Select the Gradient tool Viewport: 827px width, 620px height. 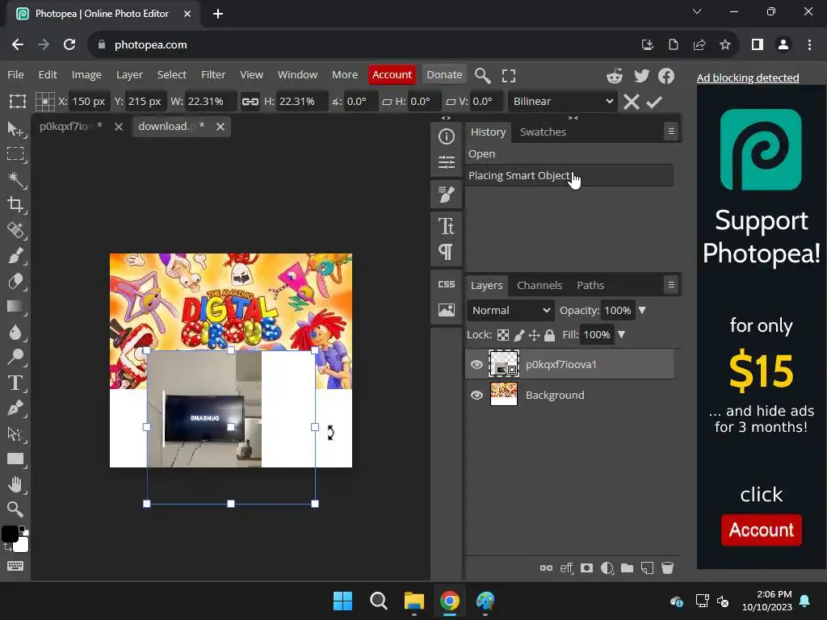[x=15, y=306]
